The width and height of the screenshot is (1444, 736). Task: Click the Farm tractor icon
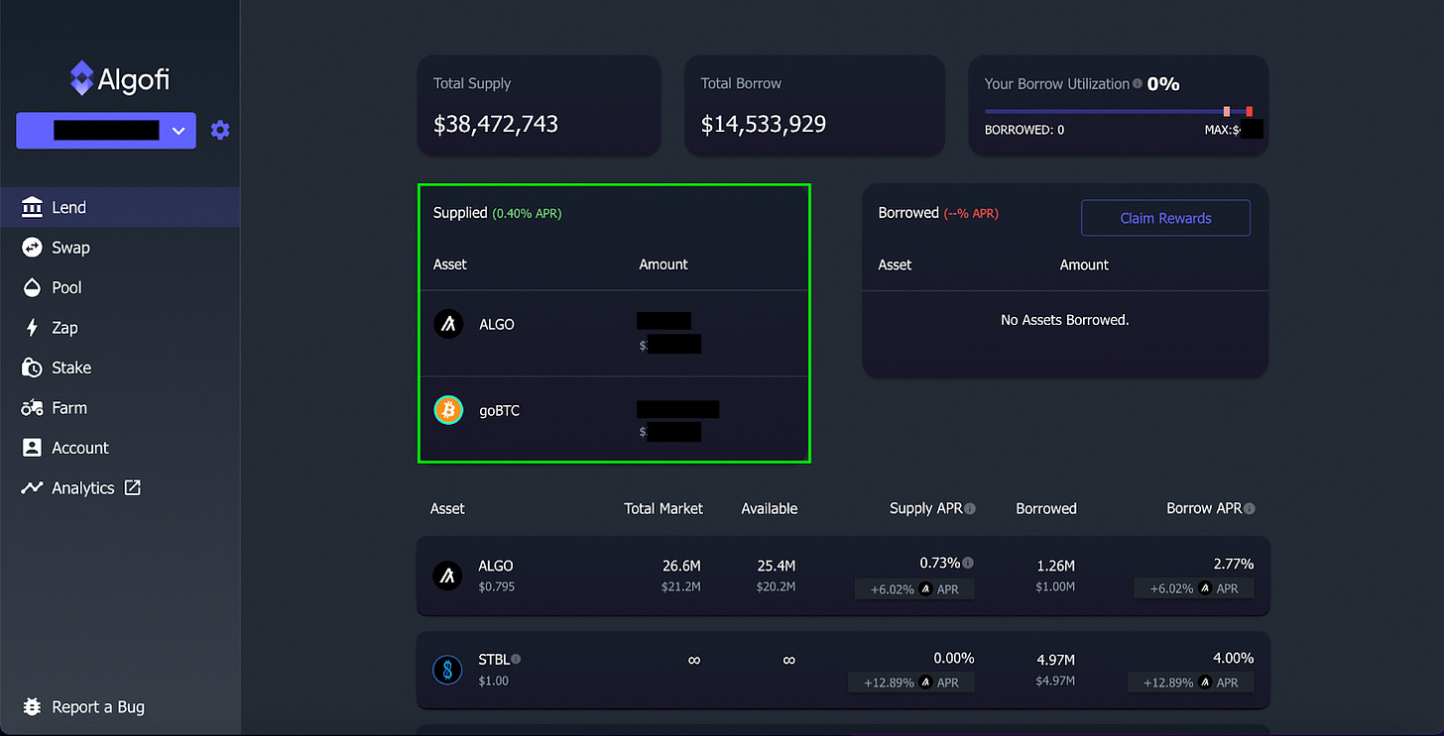tap(33, 407)
